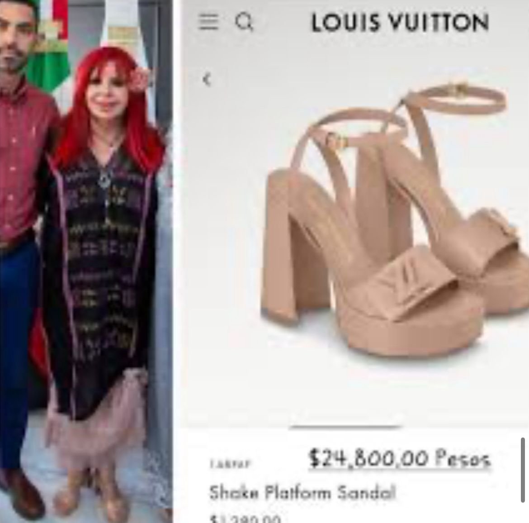
Task: Click the vertical scrollbar beside the price
Action: click(x=523, y=470)
